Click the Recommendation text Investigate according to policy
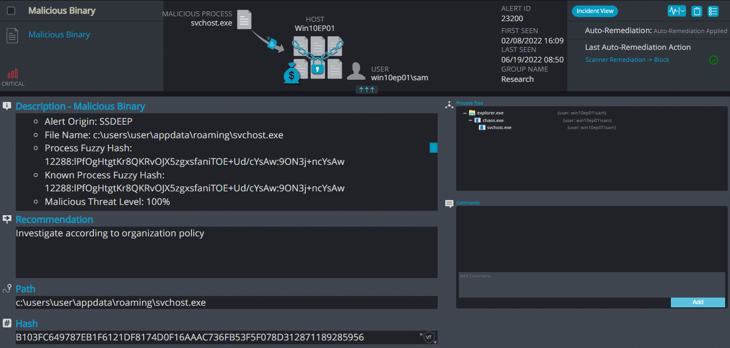The width and height of the screenshot is (730, 348). pyautogui.click(x=110, y=233)
